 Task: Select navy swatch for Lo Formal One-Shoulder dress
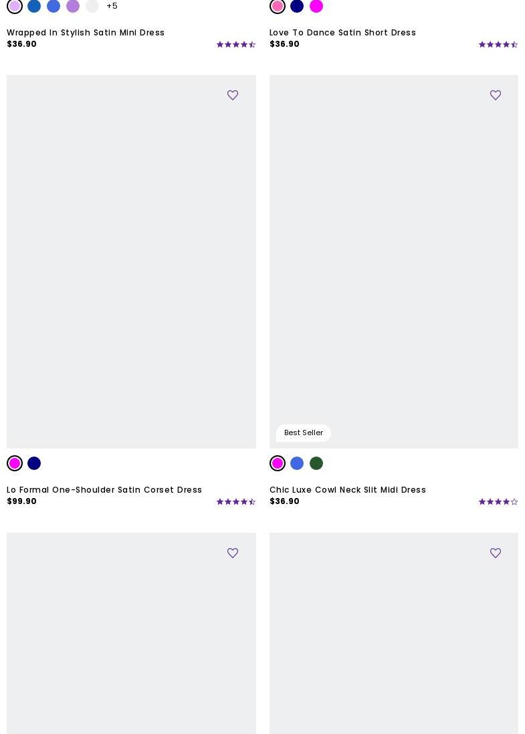(x=34, y=463)
